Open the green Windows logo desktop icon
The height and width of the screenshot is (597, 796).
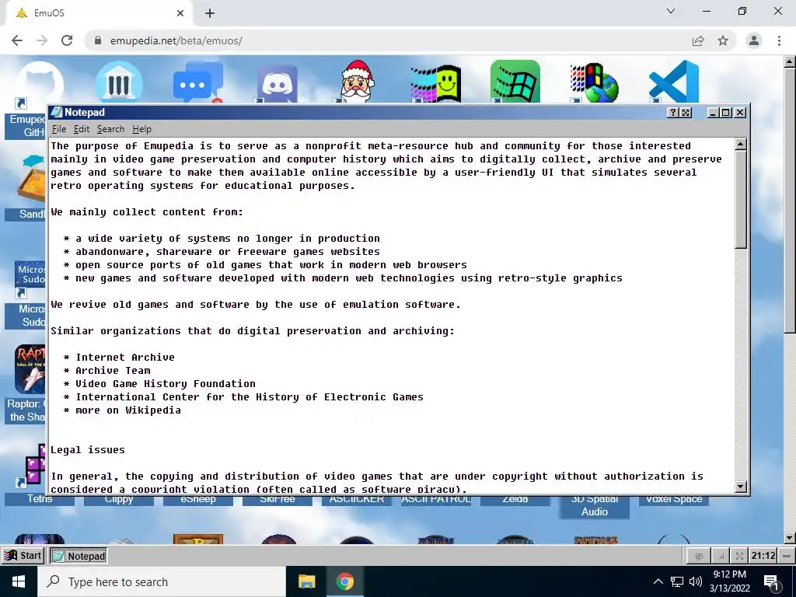pos(515,82)
